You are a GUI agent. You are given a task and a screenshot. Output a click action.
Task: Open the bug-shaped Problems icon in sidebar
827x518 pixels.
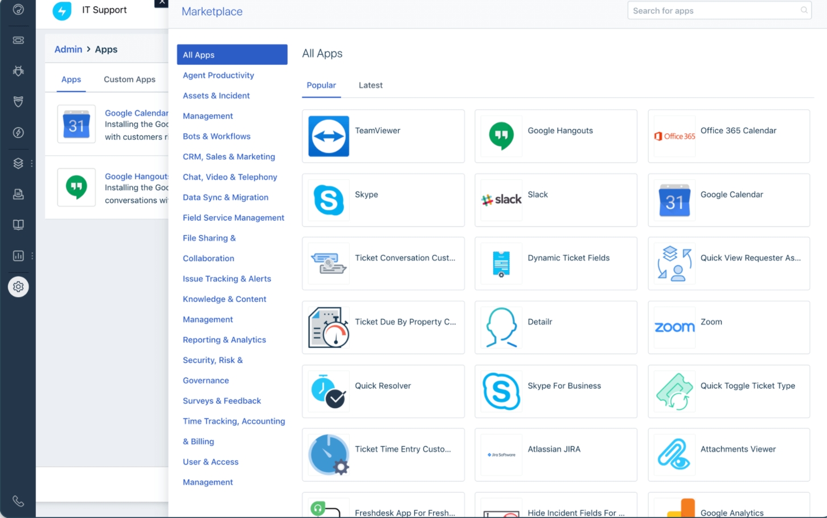[18, 71]
